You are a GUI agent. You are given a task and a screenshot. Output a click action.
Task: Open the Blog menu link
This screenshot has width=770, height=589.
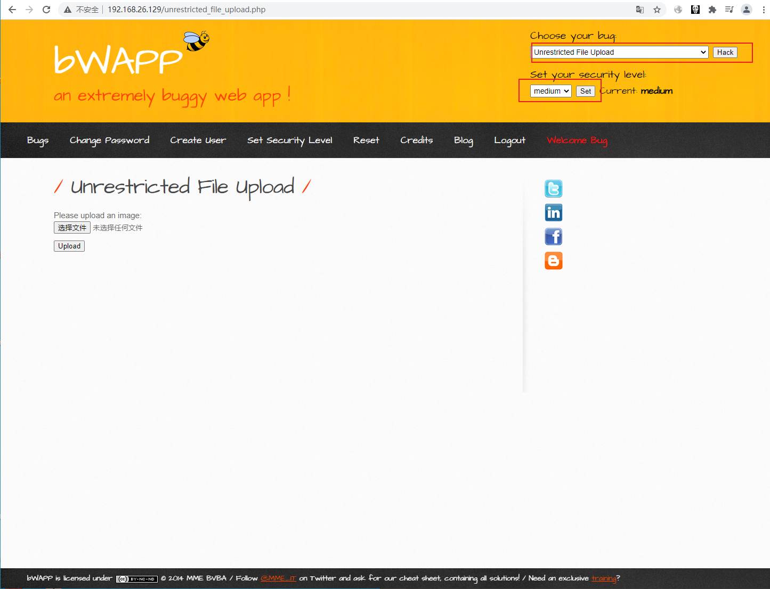tap(464, 140)
